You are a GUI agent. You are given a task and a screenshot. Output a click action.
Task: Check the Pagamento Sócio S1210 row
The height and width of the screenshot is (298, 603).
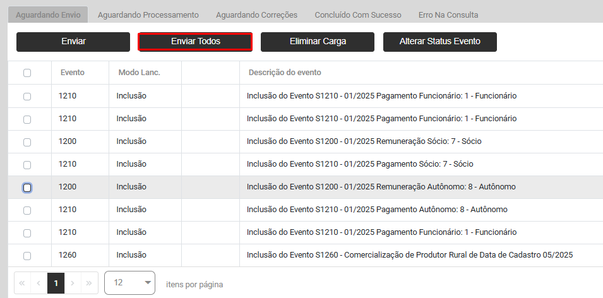27,165
